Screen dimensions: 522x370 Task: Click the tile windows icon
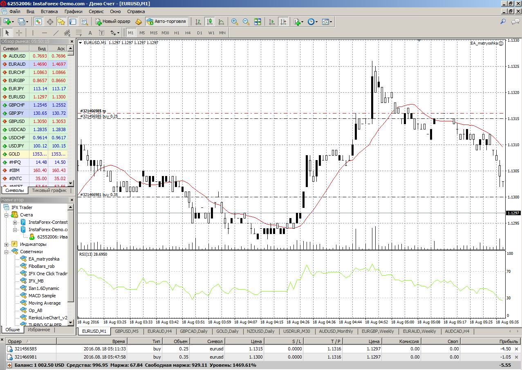(x=258, y=22)
